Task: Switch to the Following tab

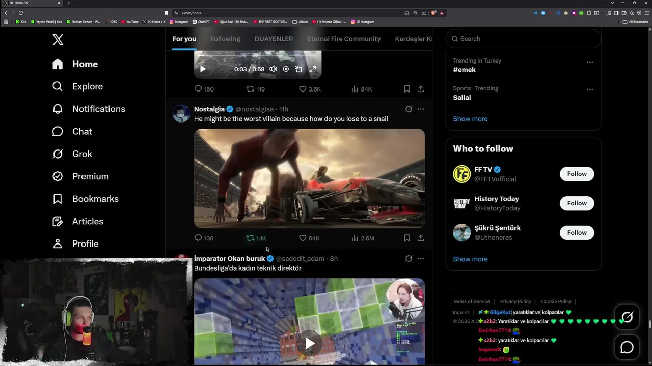Action: pos(225,39)
